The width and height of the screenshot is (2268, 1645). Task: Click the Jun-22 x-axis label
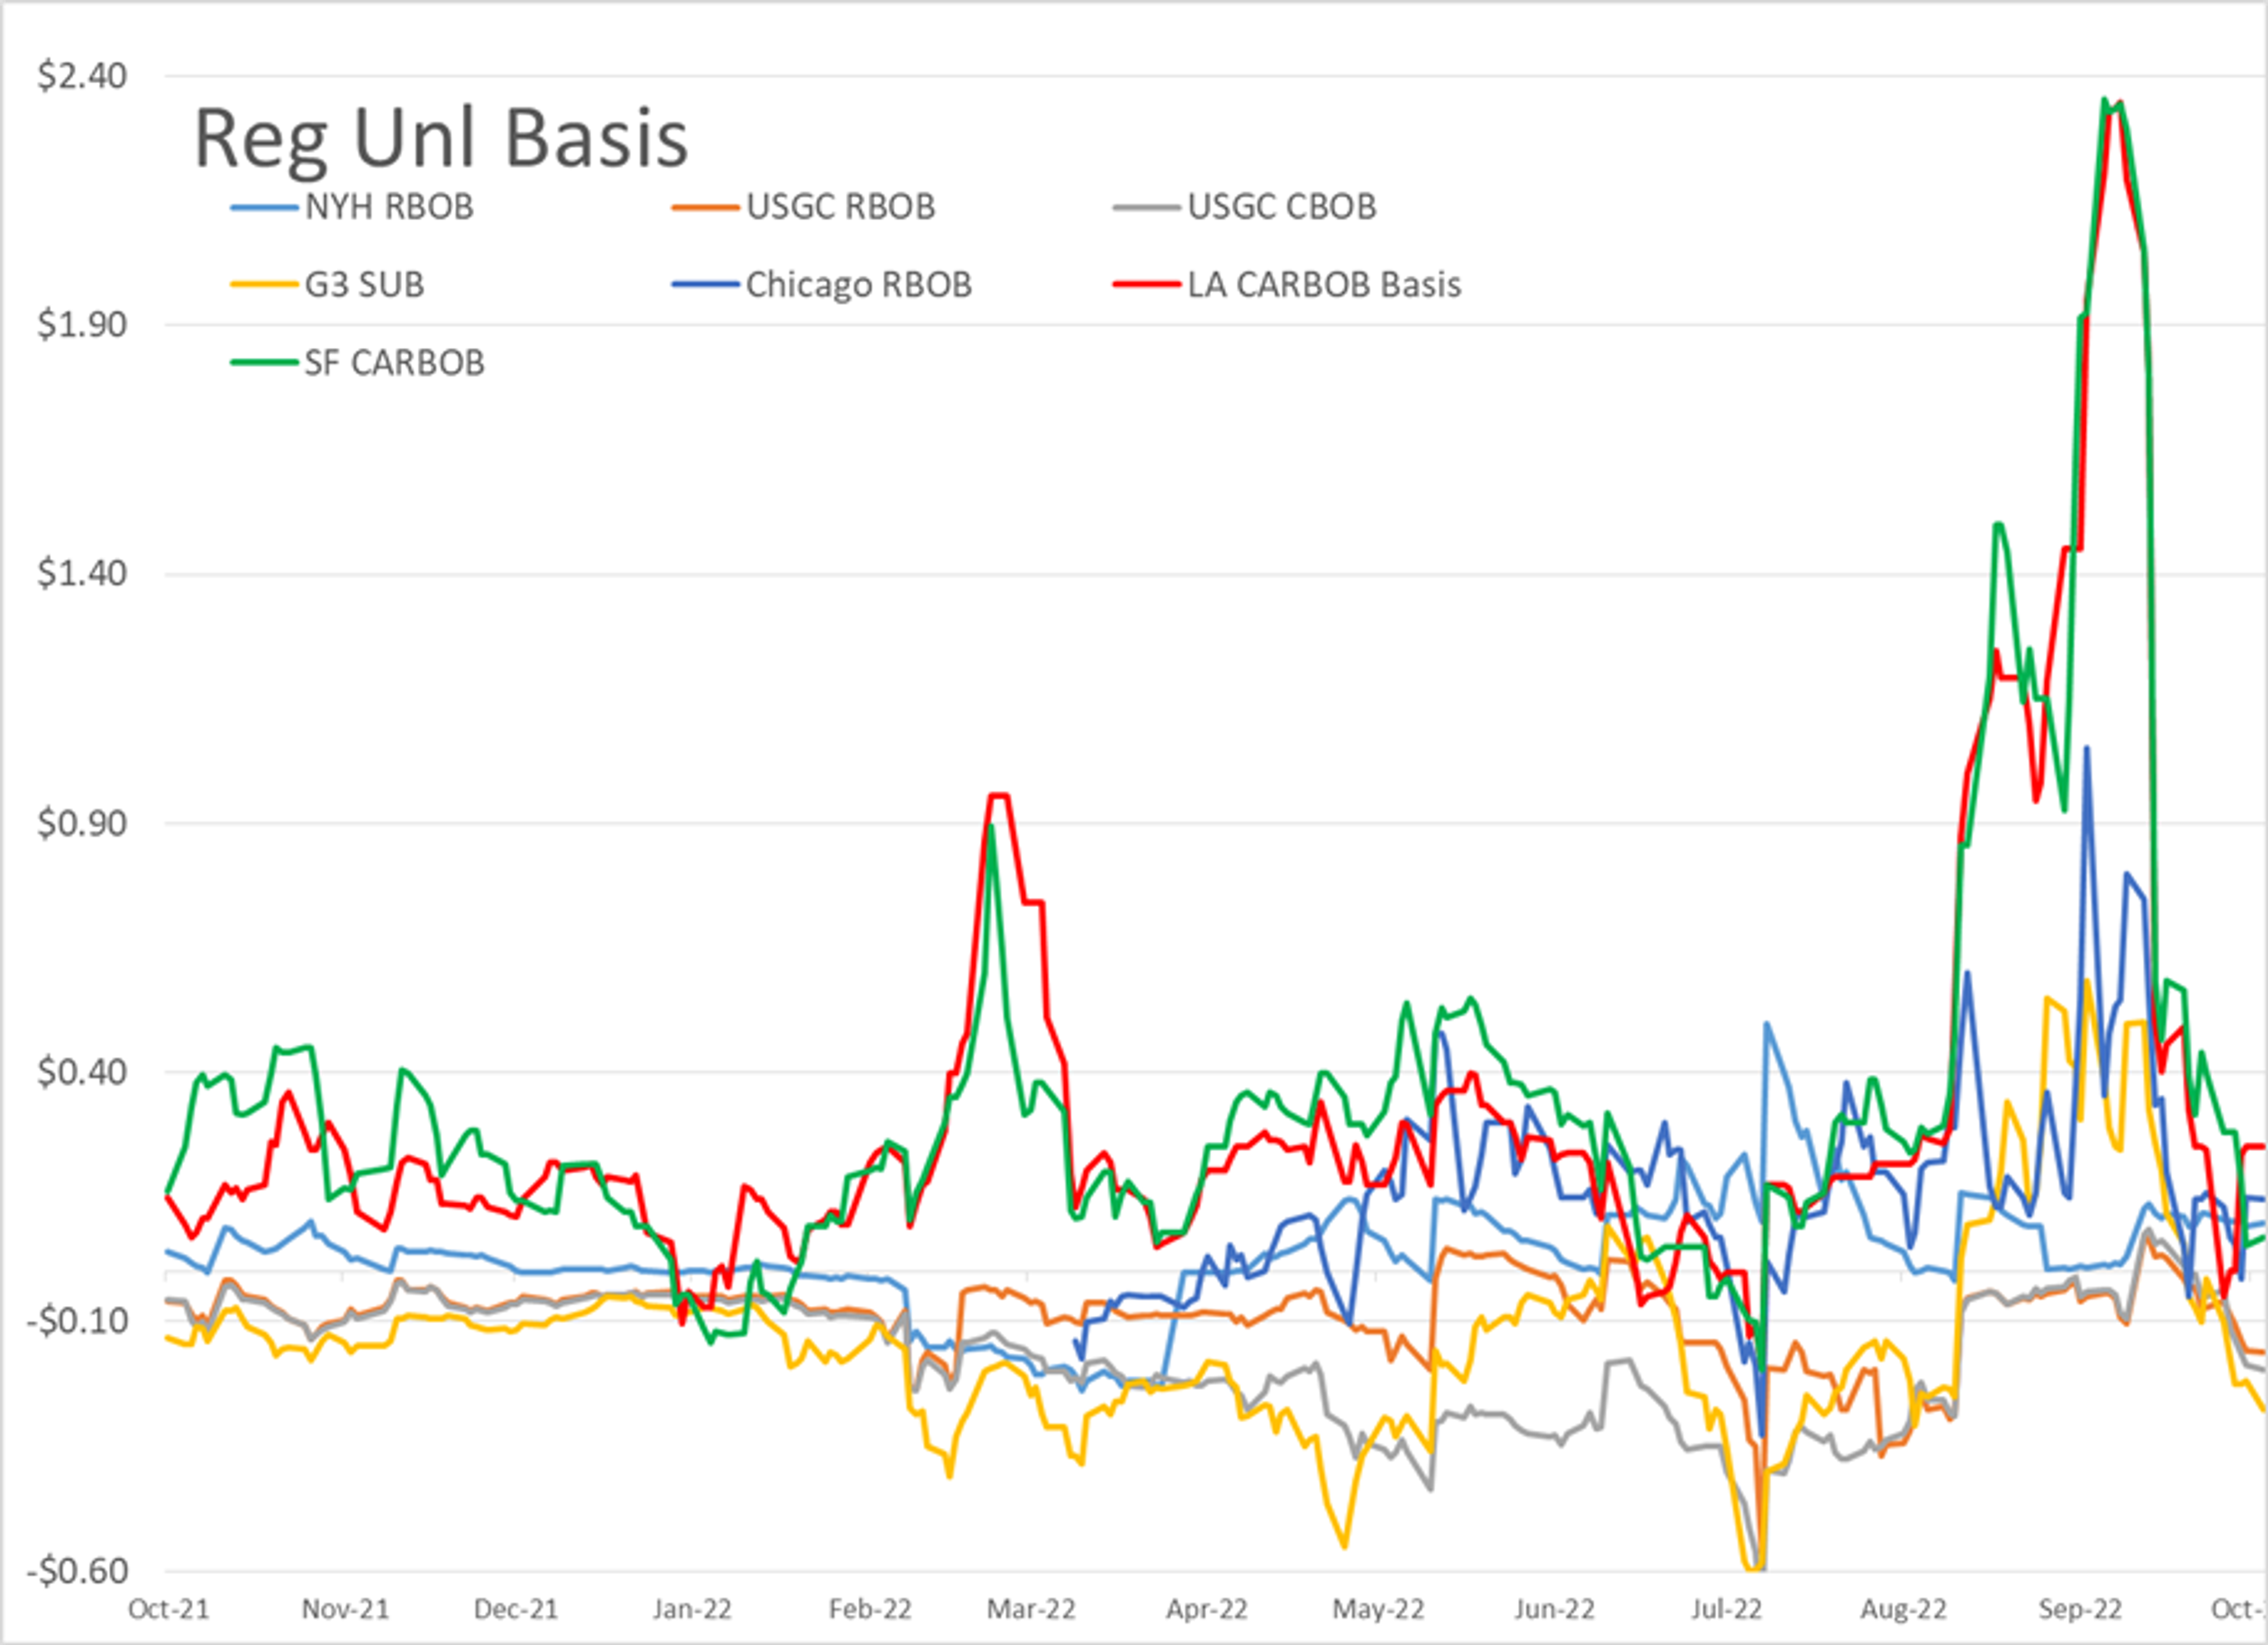click(1554, 1609)
